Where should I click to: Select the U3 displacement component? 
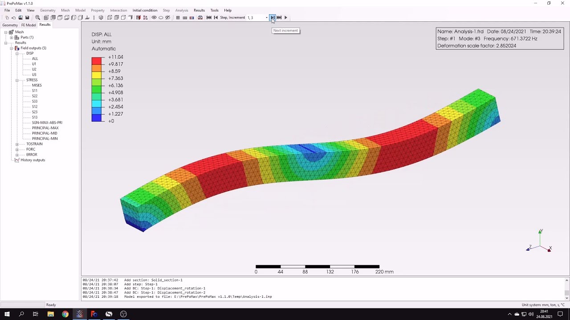click(34, 75)
